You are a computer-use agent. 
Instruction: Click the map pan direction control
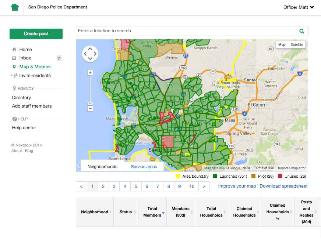point(90,54)
